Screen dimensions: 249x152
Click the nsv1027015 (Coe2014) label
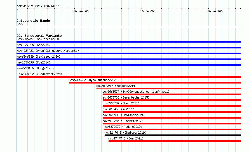pos(34,45)
